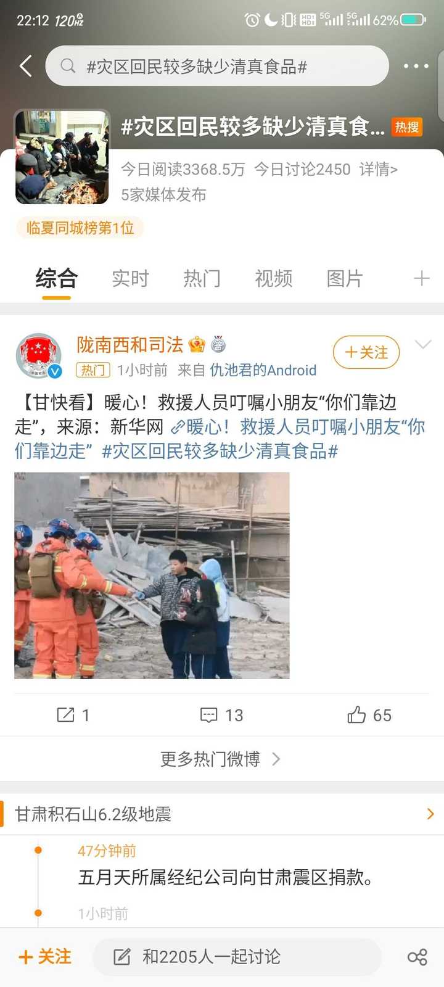Expand the post options chevron
The image size is (444, 987).
click(423, 345)
